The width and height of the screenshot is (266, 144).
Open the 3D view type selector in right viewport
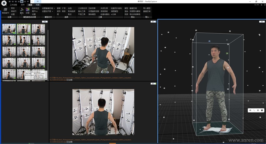(x=262, y=22)
